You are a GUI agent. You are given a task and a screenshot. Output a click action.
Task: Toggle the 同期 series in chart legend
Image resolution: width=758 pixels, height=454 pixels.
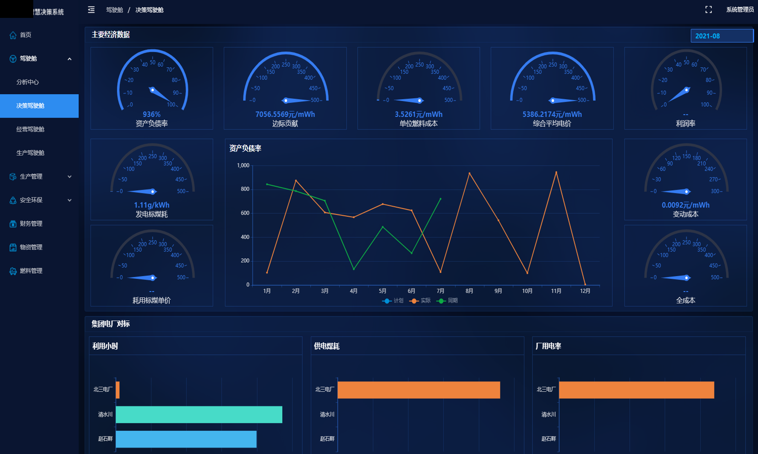click(x=448, y=301)
